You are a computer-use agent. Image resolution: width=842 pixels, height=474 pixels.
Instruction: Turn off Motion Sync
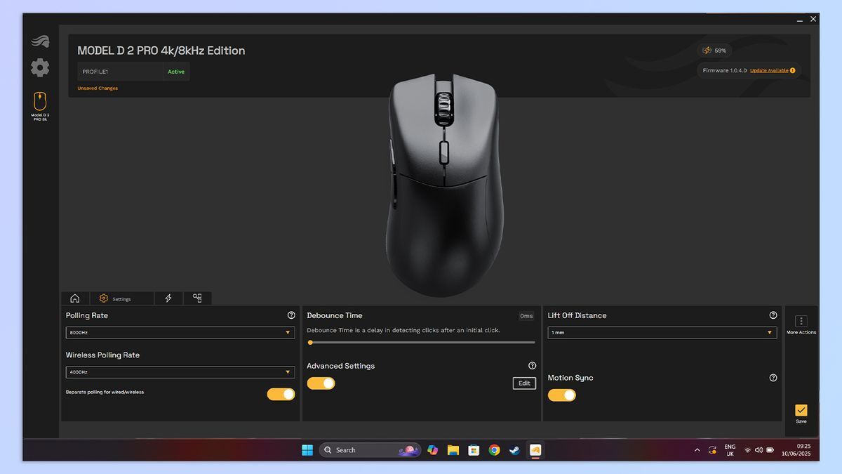tap(562, 395)
